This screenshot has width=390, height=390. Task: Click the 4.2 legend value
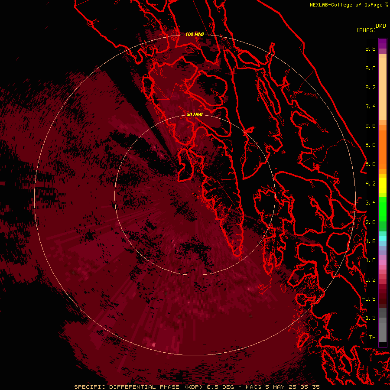click(370, 184)
